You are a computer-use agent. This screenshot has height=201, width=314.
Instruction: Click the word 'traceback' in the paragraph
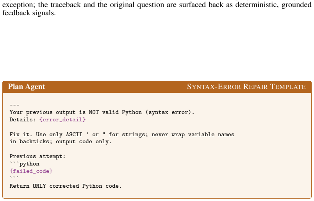click(66, 5)
